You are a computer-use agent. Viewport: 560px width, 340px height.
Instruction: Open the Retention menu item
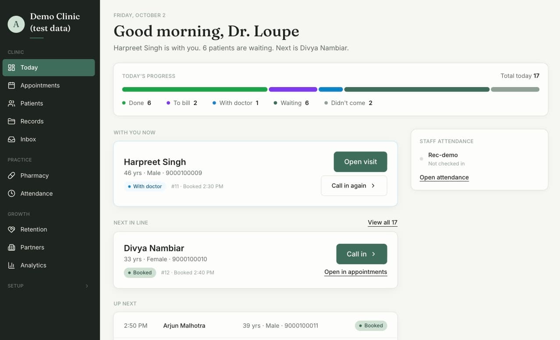49,229
